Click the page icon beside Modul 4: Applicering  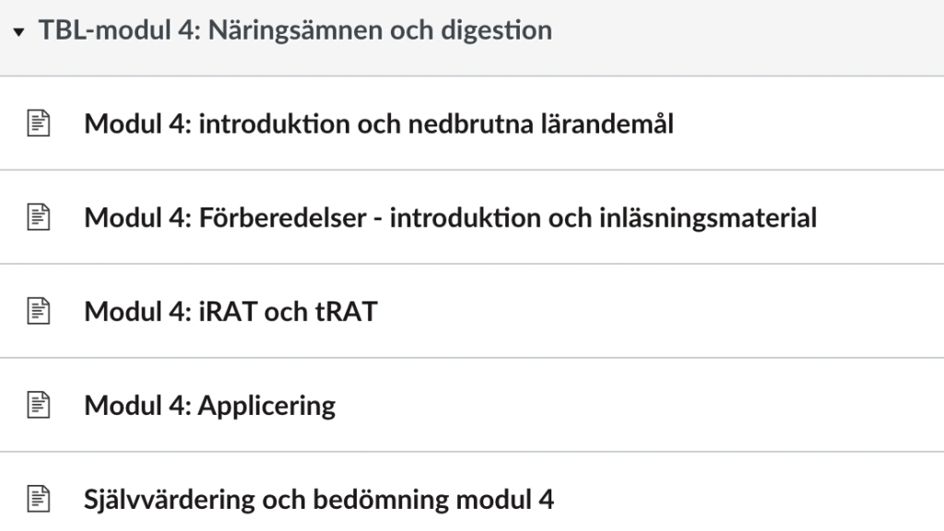pyautogui.click(x=39, y=406)
